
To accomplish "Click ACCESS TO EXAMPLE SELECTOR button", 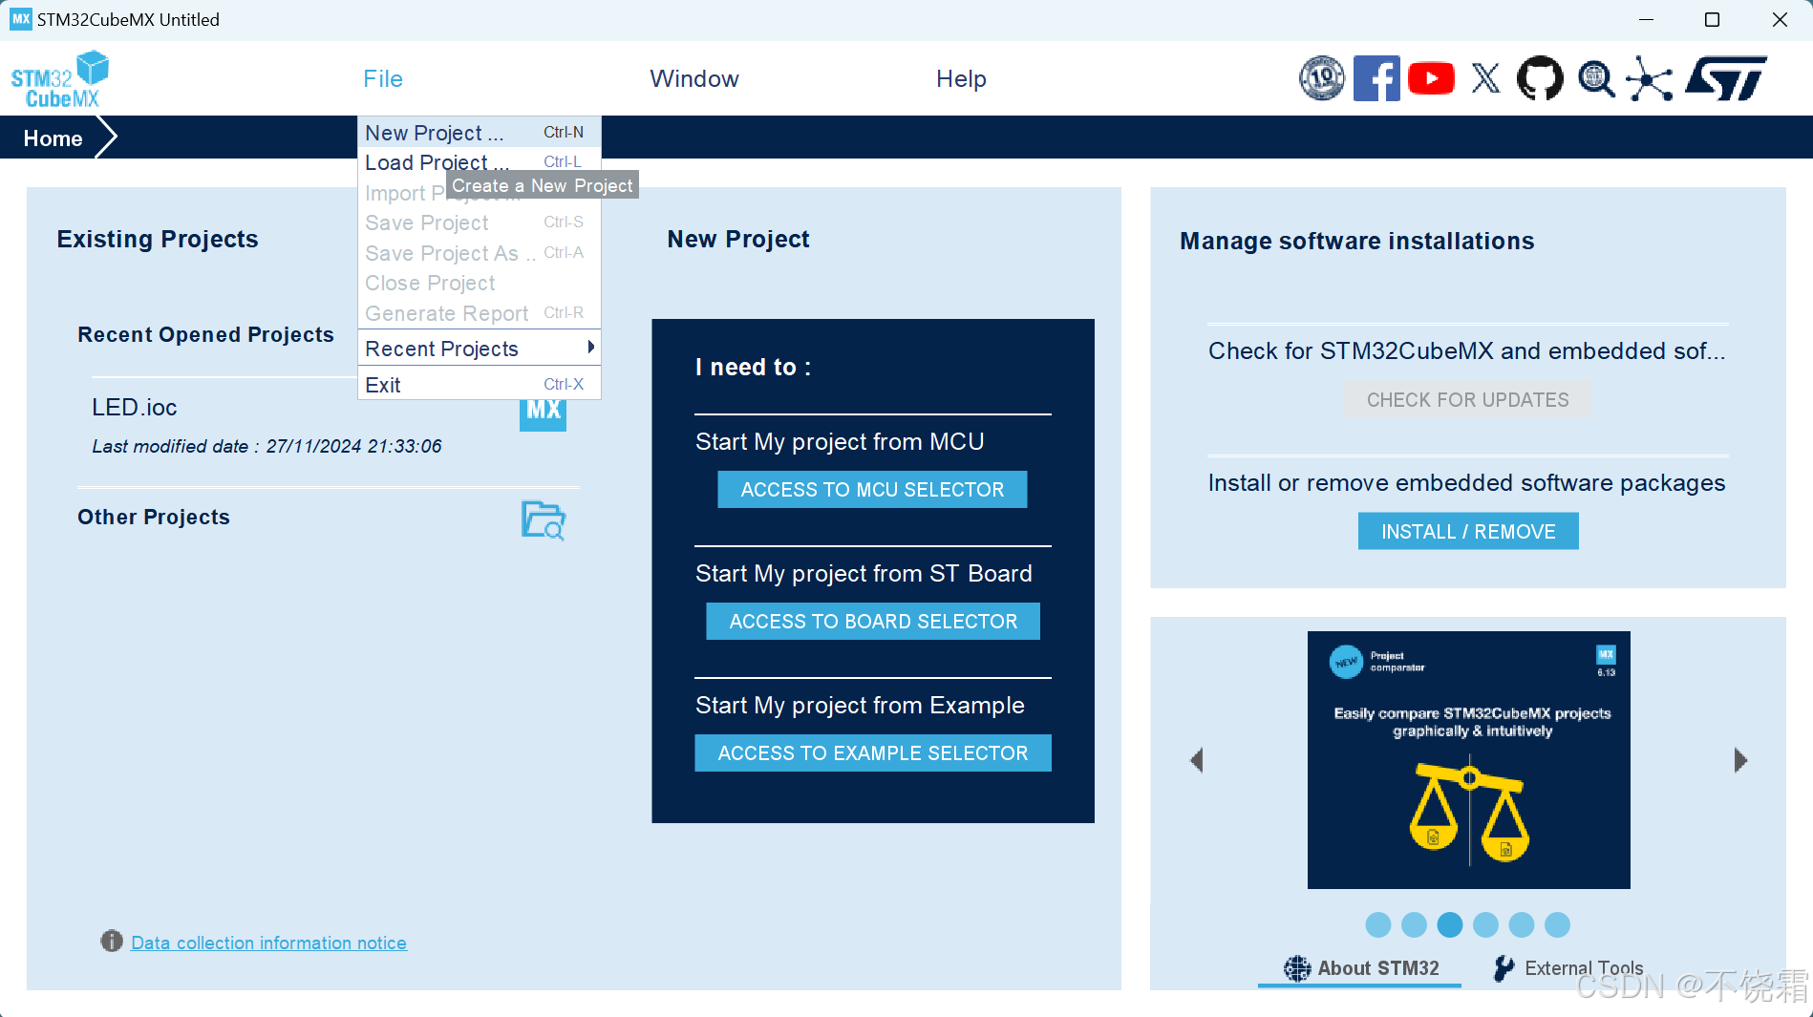I will tap(872, 752).
